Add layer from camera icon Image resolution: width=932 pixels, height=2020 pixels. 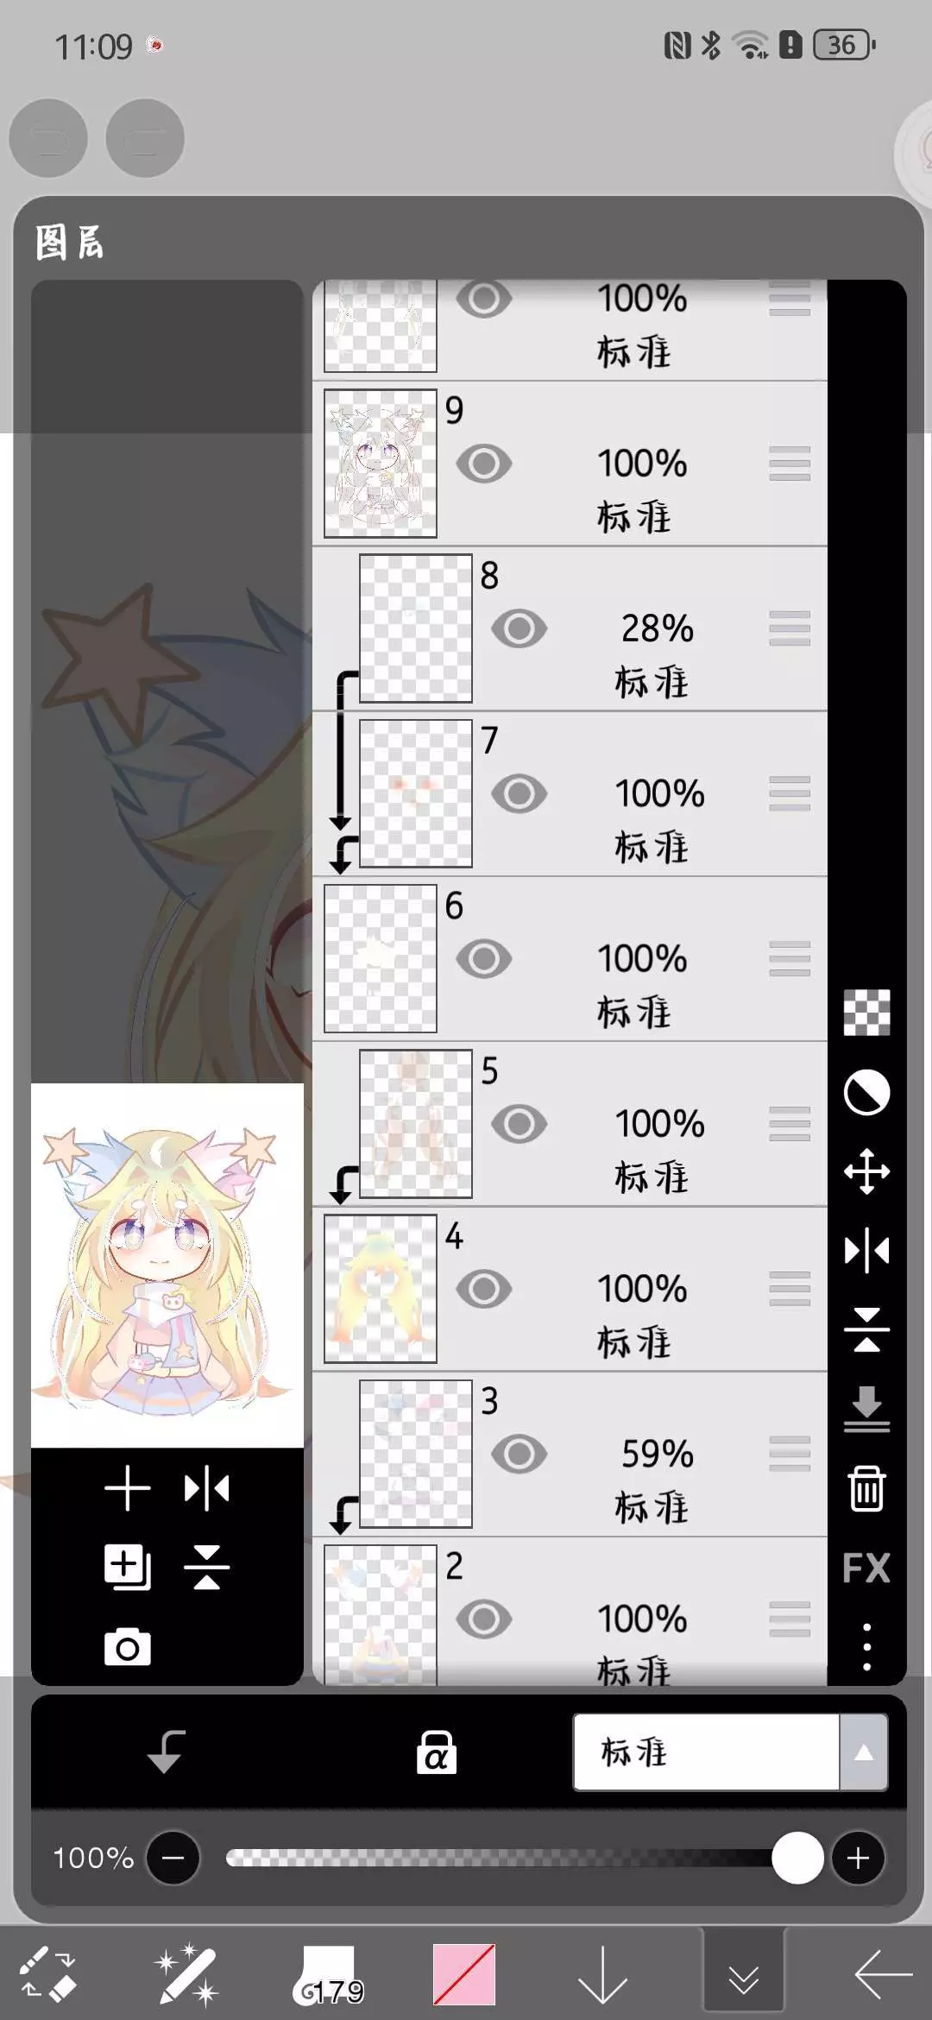(128, 1647)
